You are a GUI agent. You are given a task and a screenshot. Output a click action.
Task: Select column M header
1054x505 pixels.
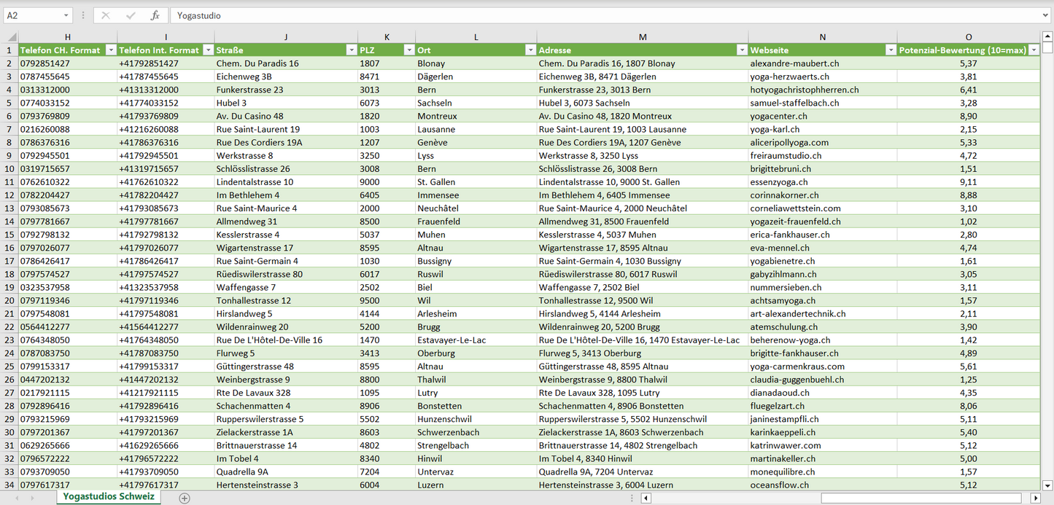coord(642,37)
